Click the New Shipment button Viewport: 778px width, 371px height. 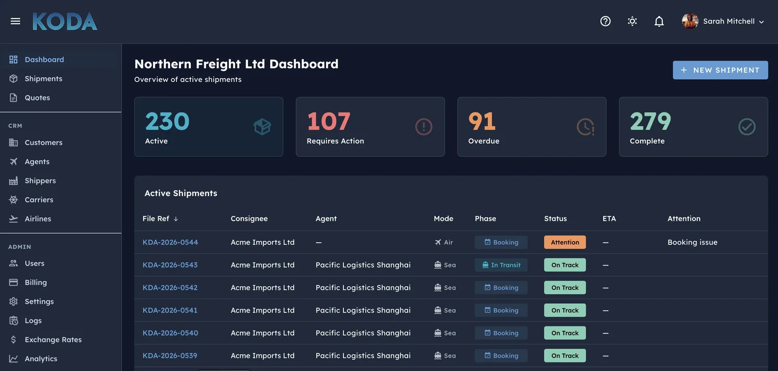[720, 70]
